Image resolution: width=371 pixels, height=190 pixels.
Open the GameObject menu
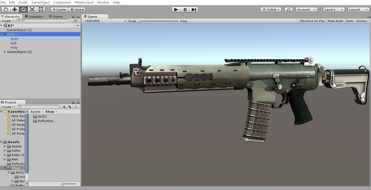point(40,2)
